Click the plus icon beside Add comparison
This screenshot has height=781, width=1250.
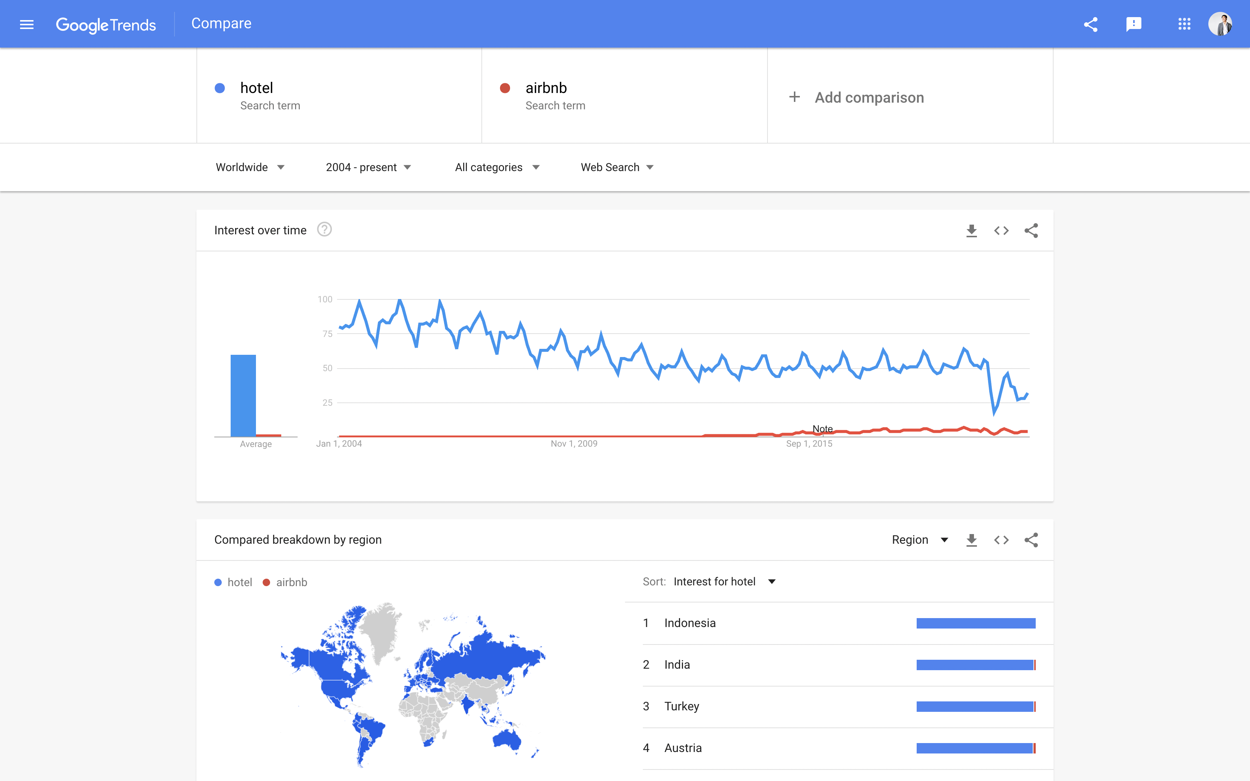tap(794, 97)
